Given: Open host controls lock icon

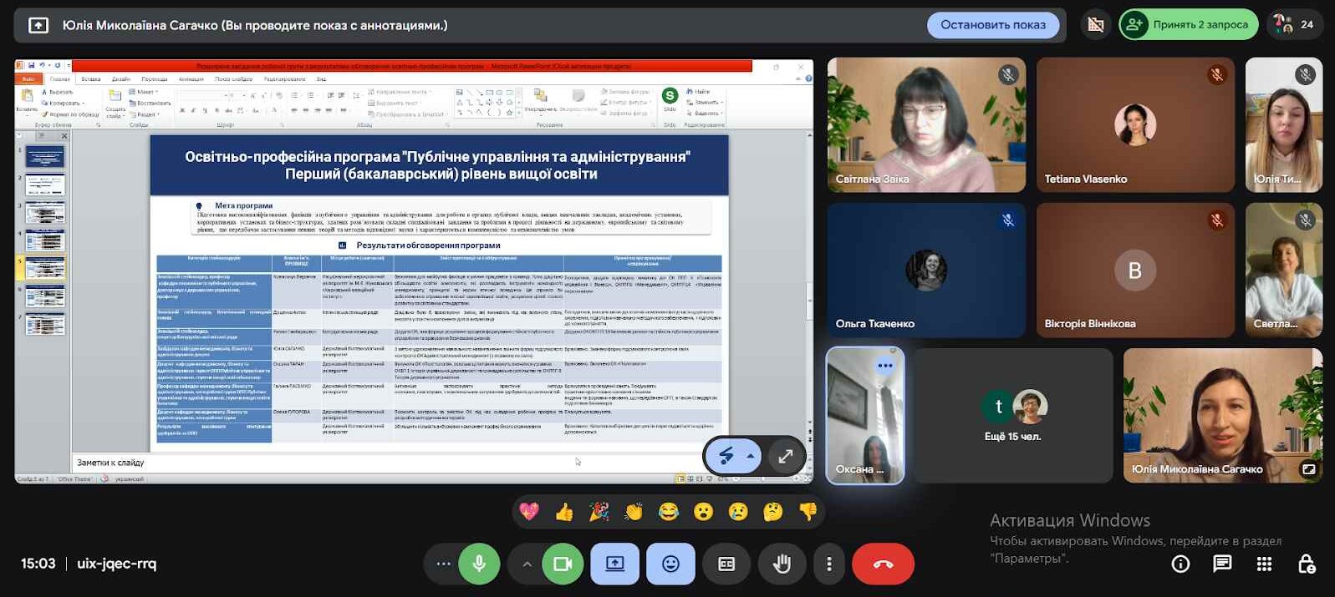Looking at the screenshot, I should click(x=1307, y=564).
